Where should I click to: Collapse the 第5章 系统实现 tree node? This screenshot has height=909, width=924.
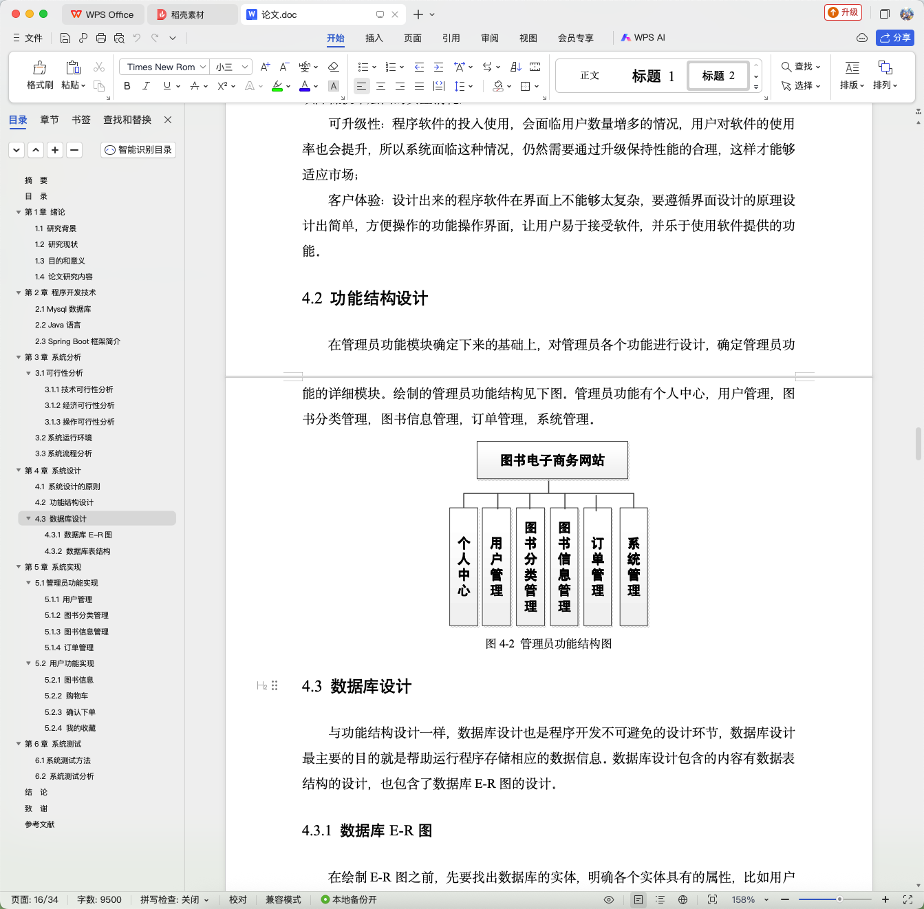pos(19,567)
